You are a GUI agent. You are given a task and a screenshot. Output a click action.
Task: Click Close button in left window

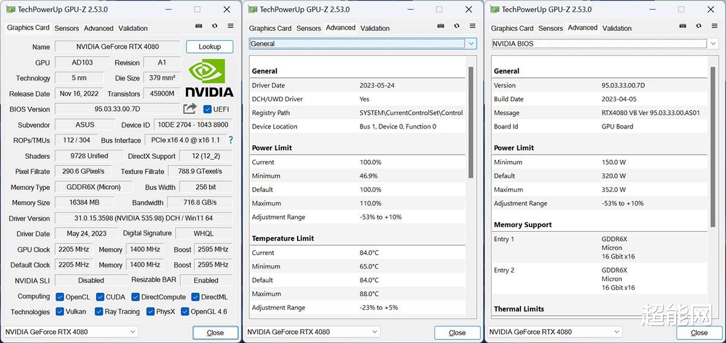pos(215,333)
